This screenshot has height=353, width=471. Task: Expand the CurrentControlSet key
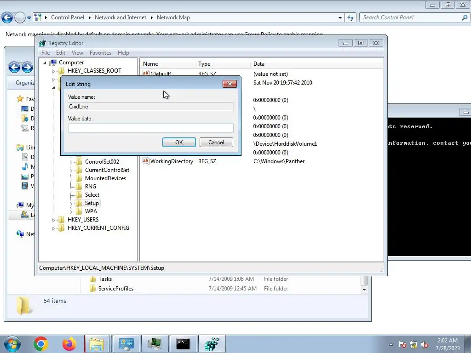(71, 171)
